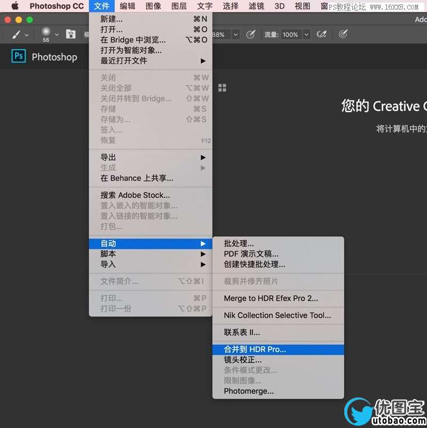
Task: Open the 图层 menu
Action: (179, 6)
